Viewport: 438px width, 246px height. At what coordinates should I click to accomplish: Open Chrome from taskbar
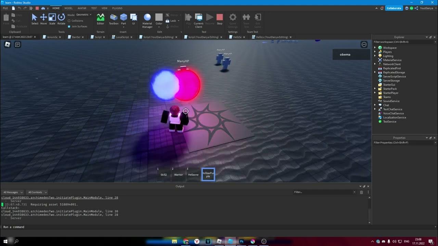186,241
